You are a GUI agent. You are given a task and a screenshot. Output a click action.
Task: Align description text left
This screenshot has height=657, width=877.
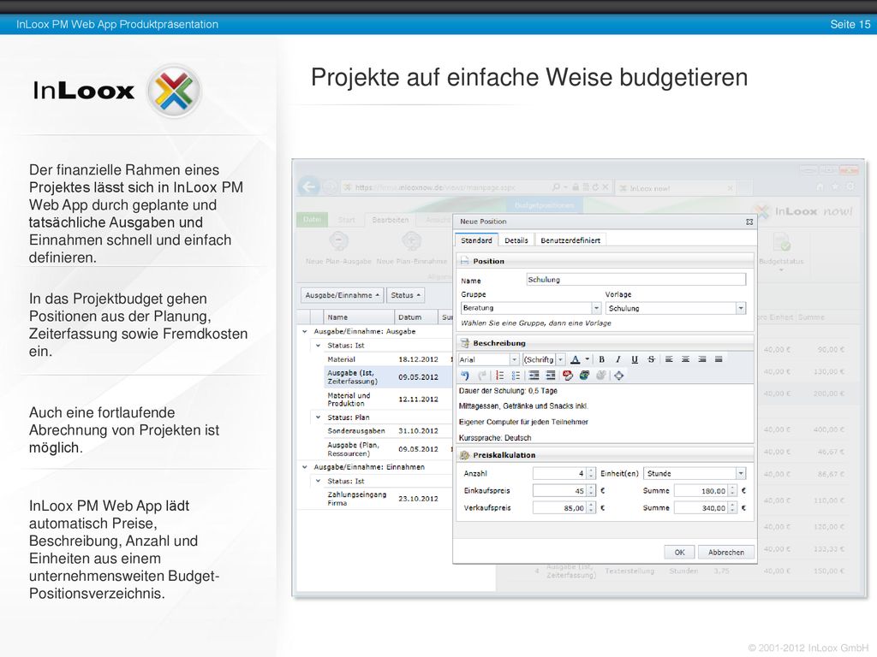[669, 359]
